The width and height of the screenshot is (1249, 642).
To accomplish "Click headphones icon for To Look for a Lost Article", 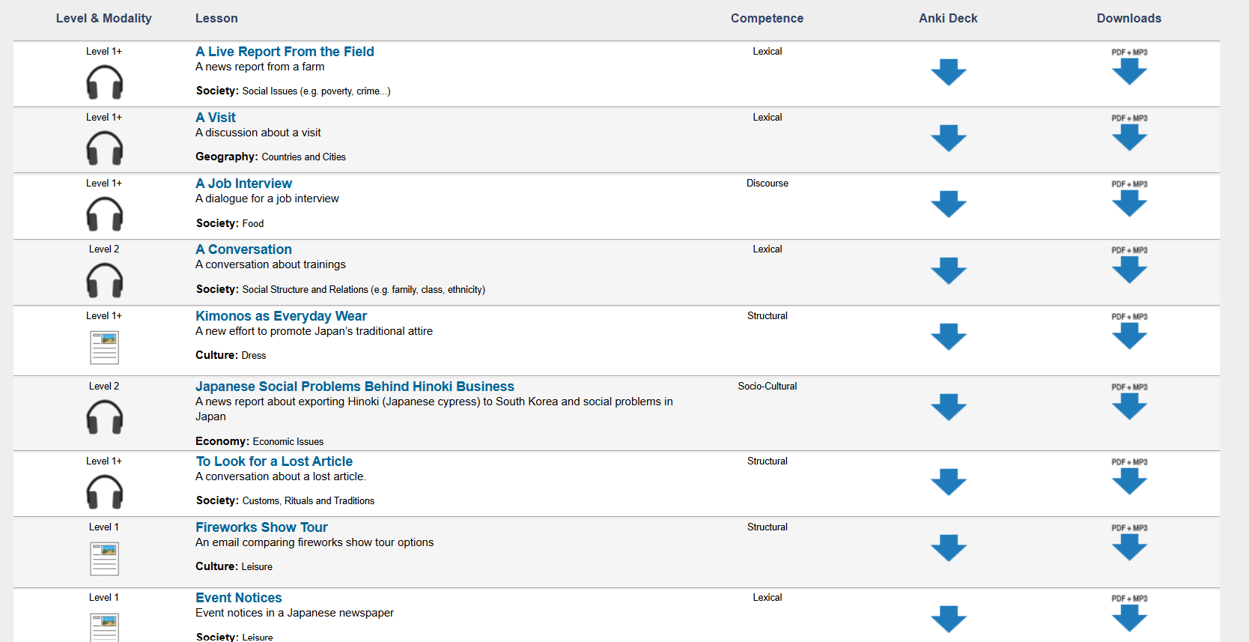I will point(104,492).
